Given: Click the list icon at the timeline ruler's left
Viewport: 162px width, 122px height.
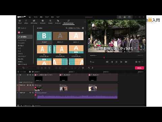Looking at the screenshot, I should click(18, 72).
